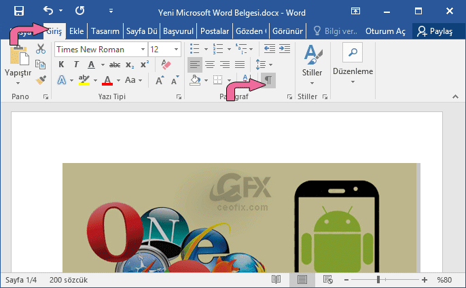
Task: Toggle superscript formatting
Action: click(145, 65)
